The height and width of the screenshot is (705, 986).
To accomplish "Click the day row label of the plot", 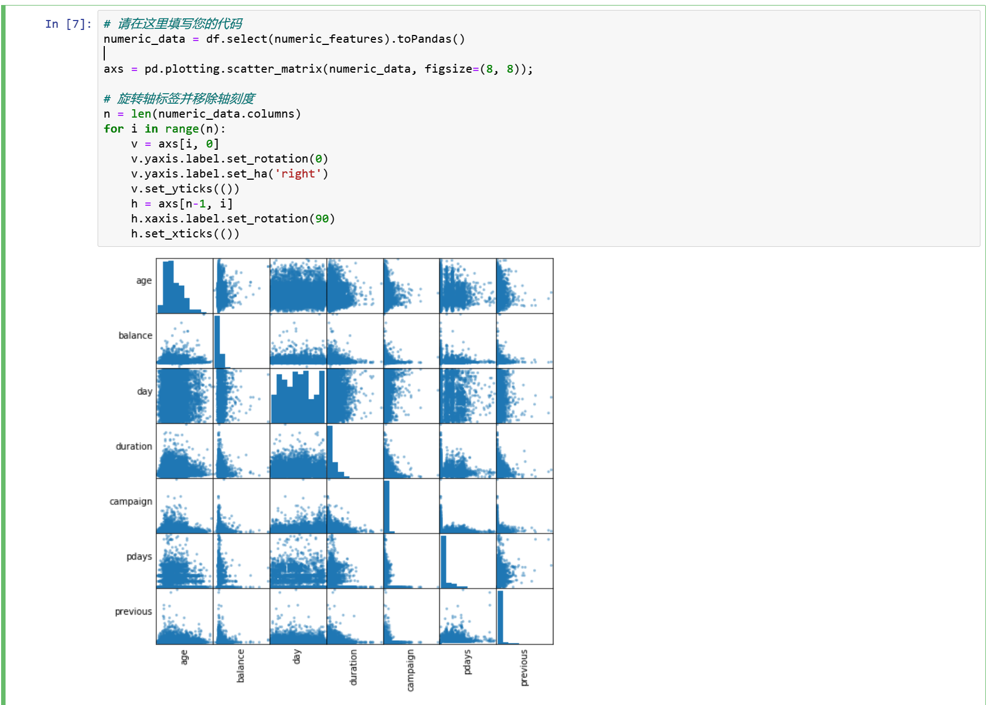I will tap(145, 392).
